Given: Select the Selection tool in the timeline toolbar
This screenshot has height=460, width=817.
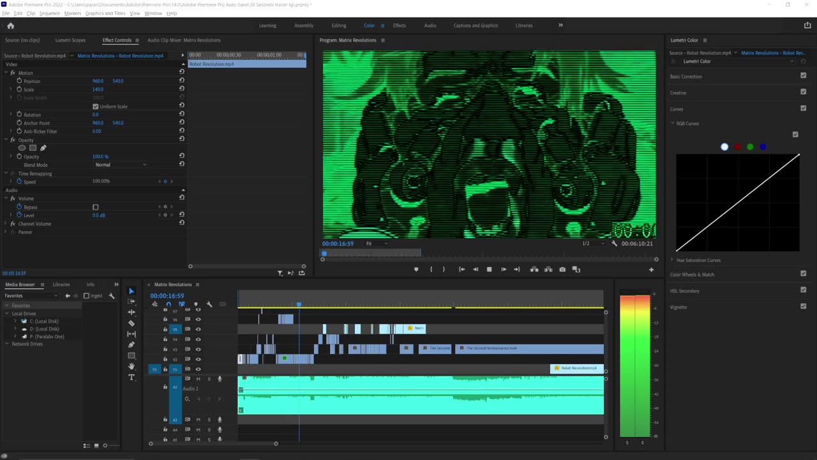Looking at the screenshot, I should point(131,291).
